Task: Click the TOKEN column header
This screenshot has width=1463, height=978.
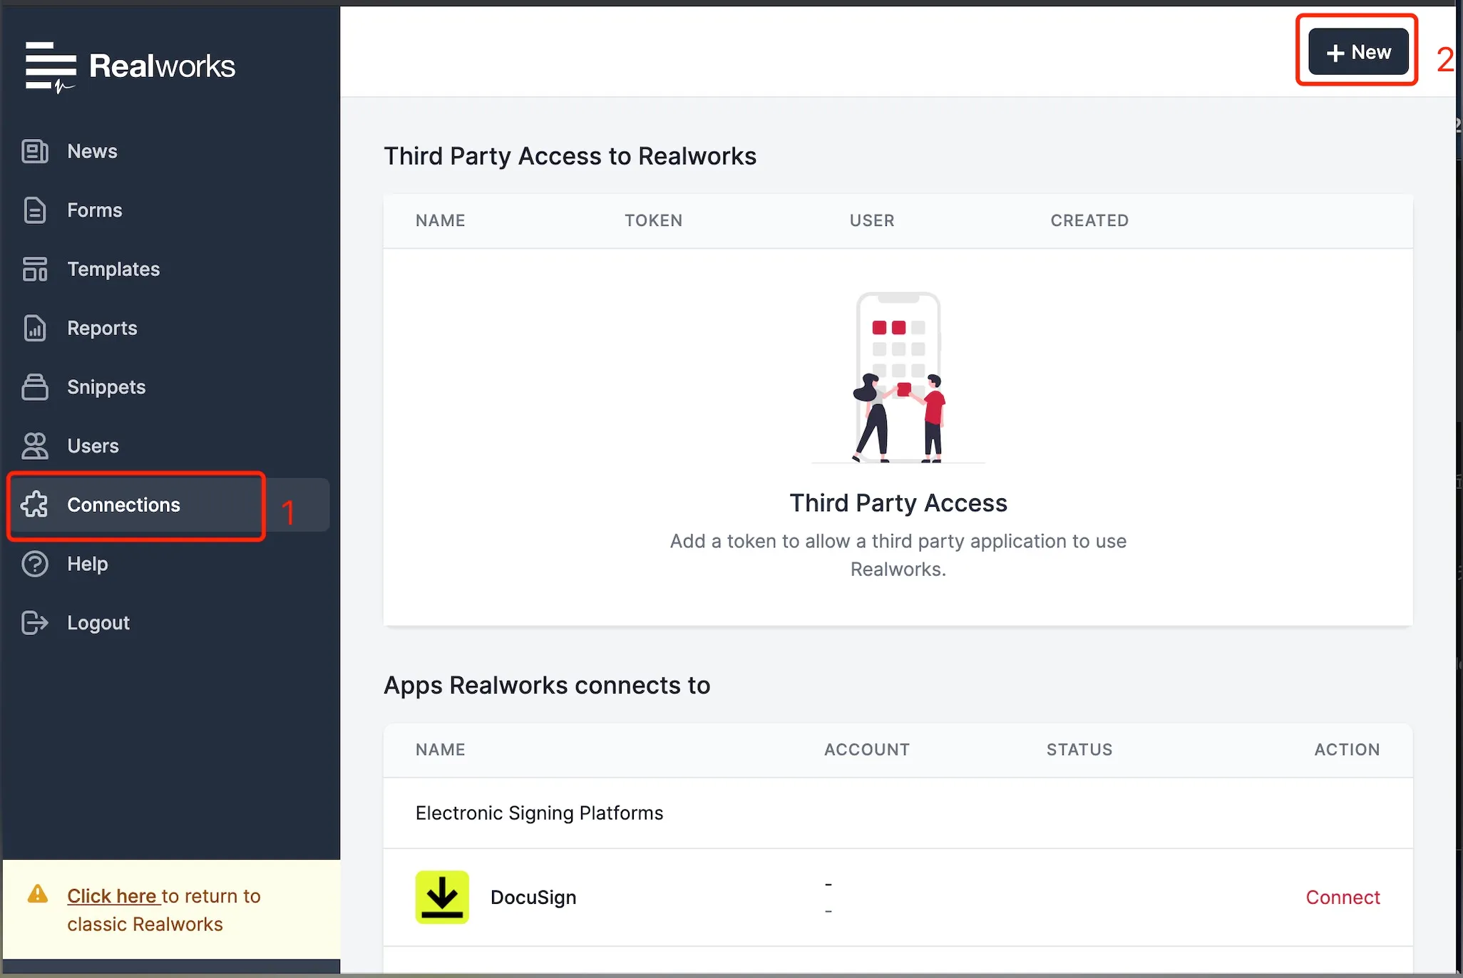Action: (654, 221)
